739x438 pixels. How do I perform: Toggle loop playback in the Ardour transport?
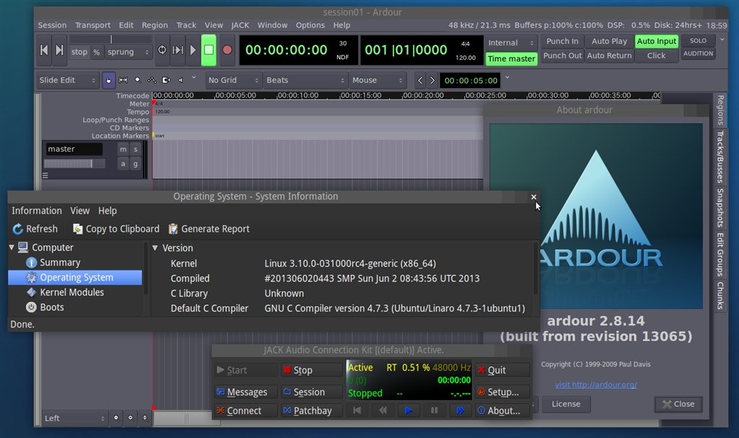tap(162, 50)
